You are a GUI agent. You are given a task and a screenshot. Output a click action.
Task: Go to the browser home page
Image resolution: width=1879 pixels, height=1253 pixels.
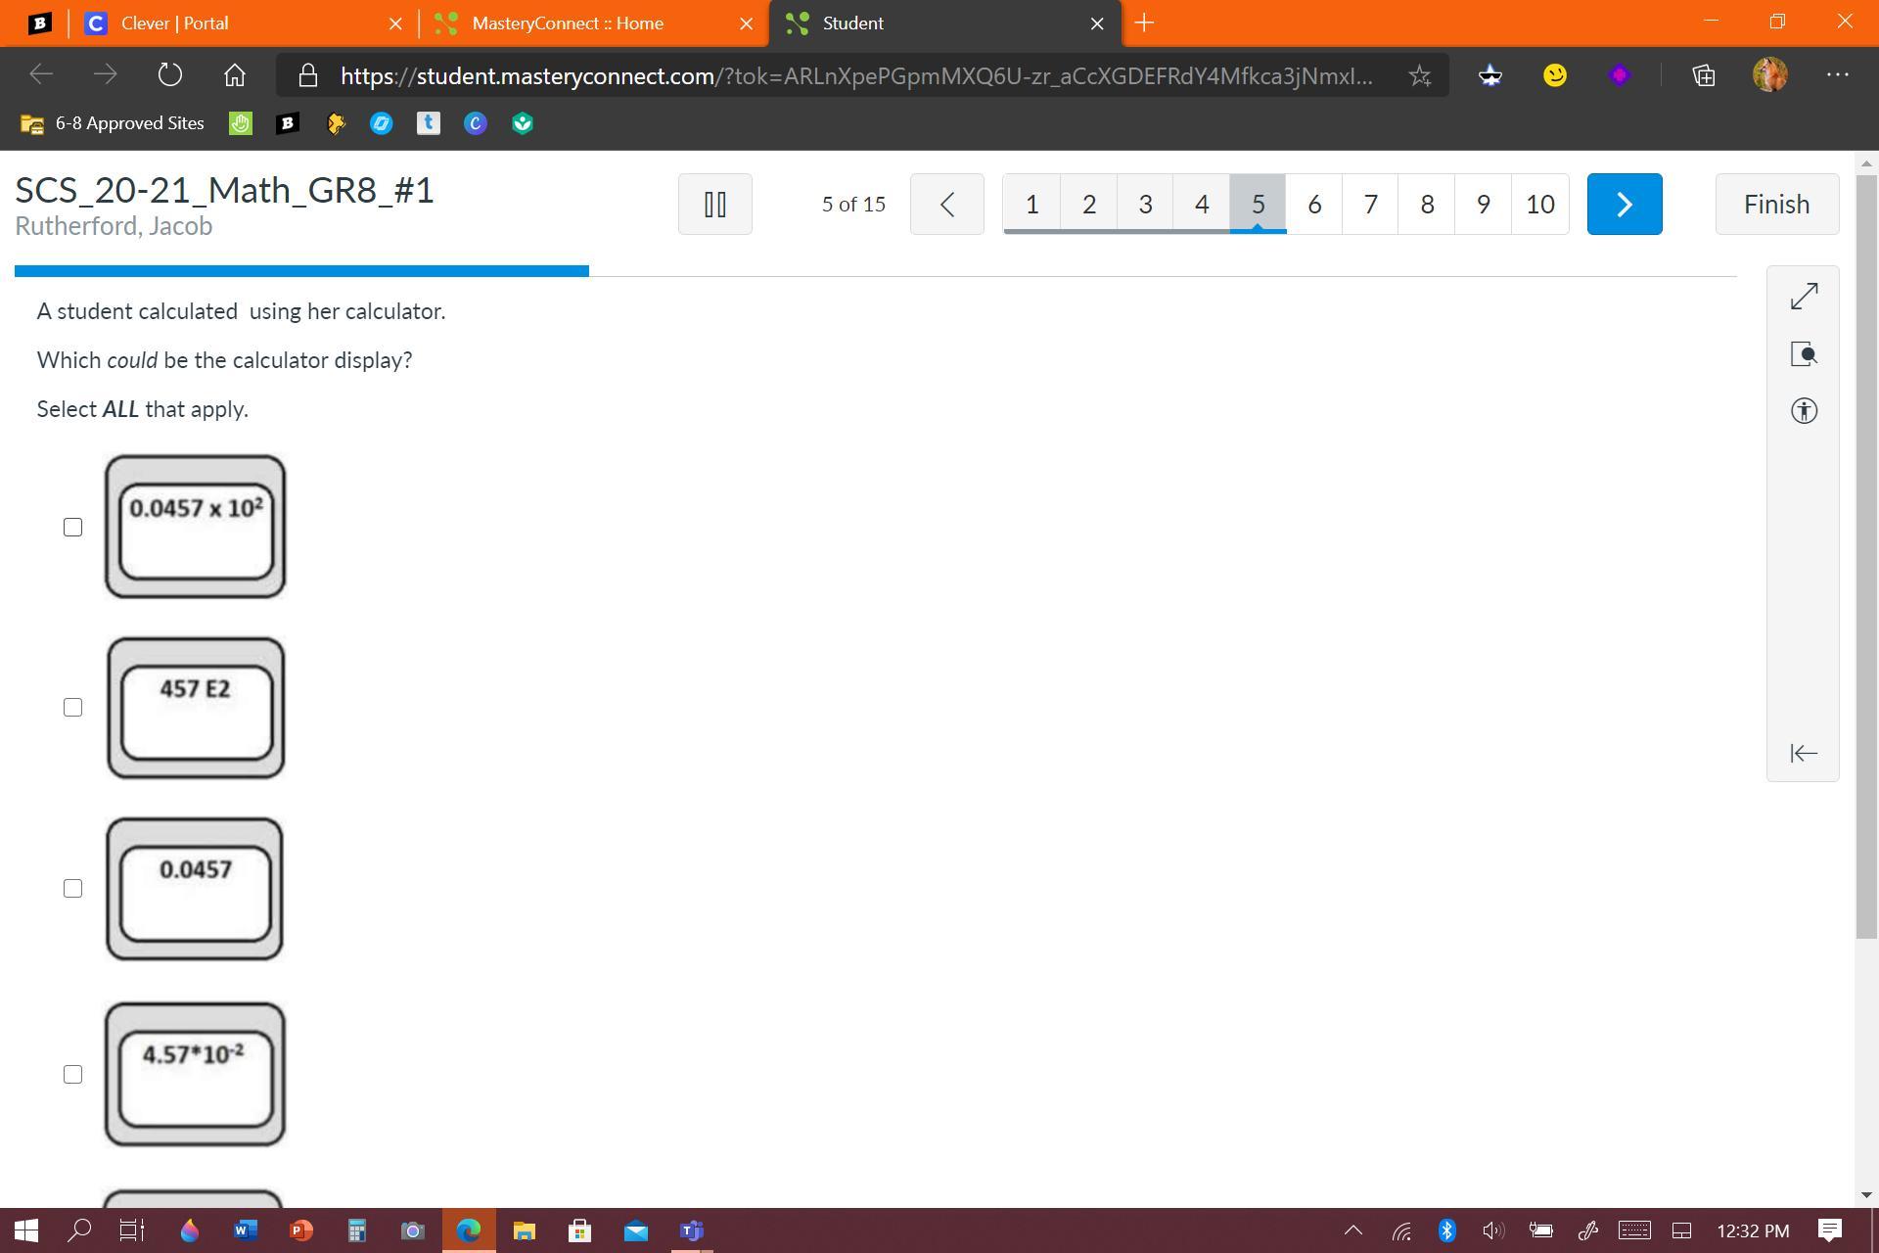point(234,75)
